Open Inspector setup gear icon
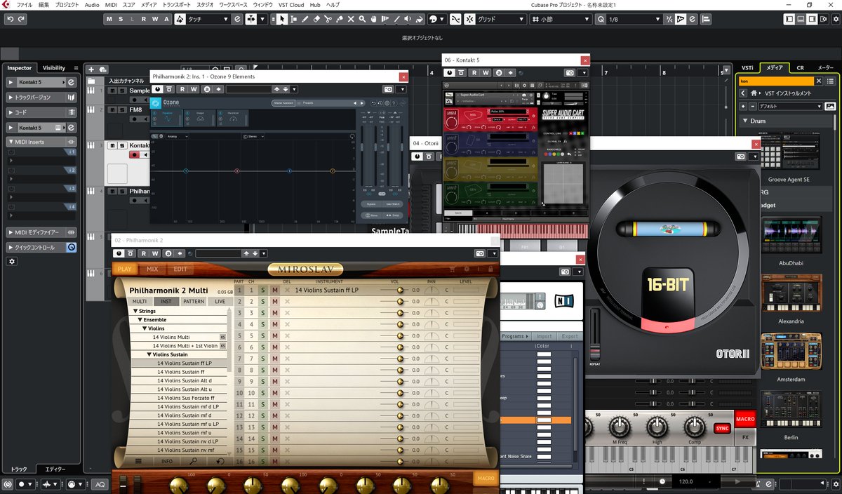This screenshot has height=494, width=842. click(x=11, y=261)
